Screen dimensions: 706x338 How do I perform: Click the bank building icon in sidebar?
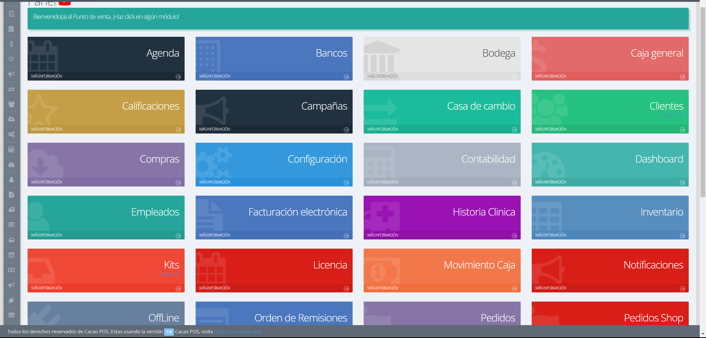click(11, 29)
